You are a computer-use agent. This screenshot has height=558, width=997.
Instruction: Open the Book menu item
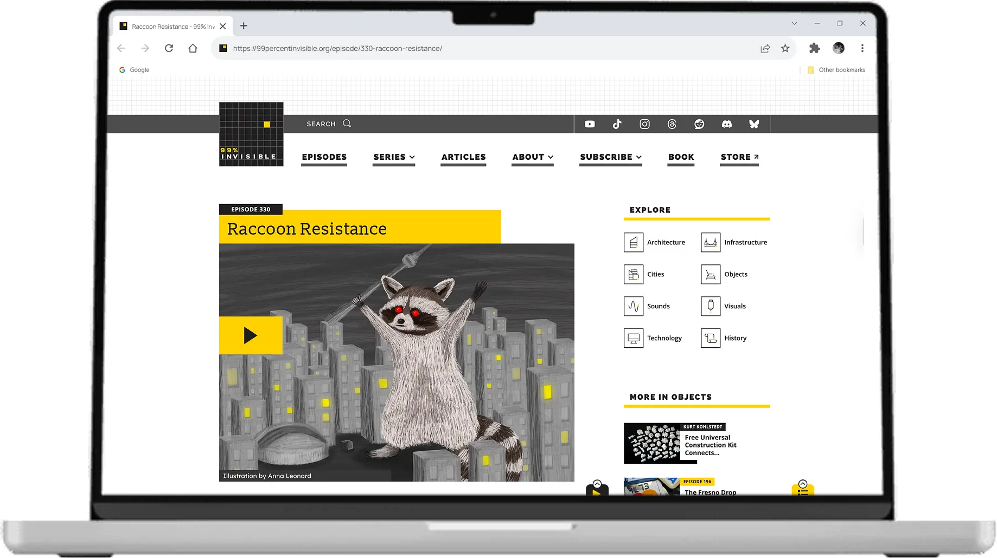(x=681, y=157)
